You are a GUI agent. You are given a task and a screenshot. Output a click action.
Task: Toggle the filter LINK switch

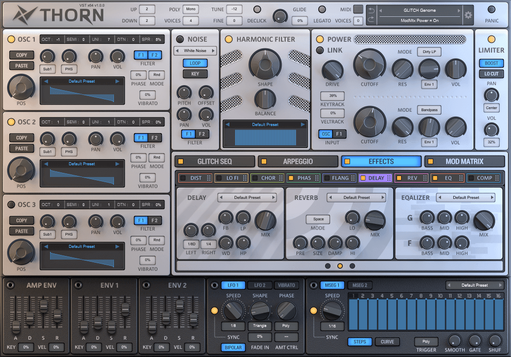point(320,50)
